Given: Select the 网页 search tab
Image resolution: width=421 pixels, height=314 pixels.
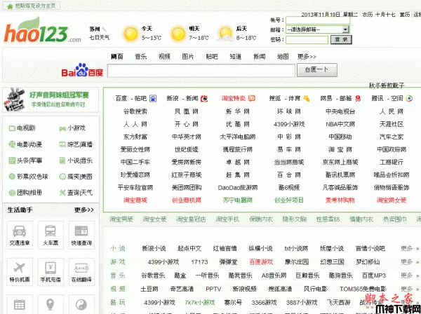Looking at the screenshot, I should point(117,57).
